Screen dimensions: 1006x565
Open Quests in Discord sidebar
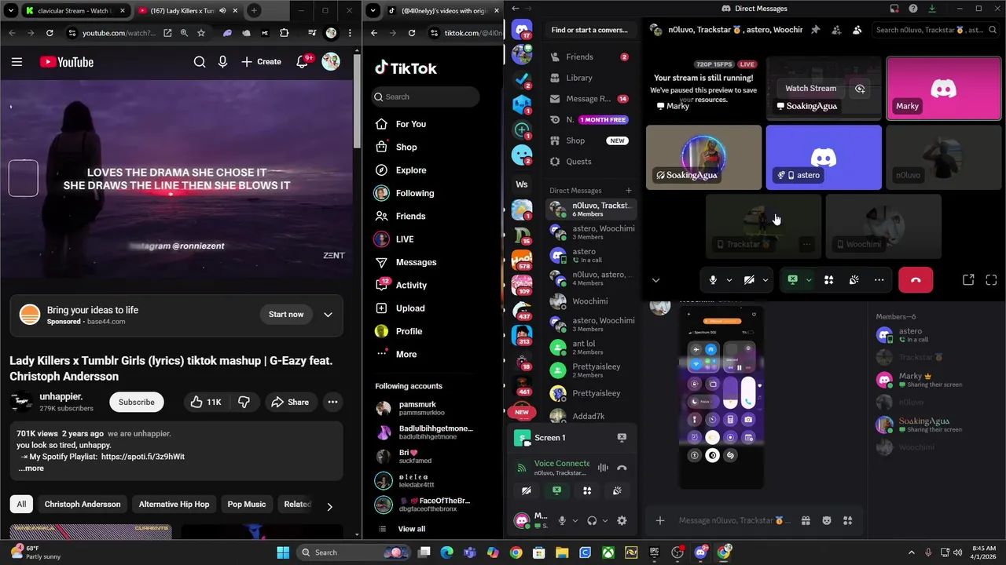[590, 162]
